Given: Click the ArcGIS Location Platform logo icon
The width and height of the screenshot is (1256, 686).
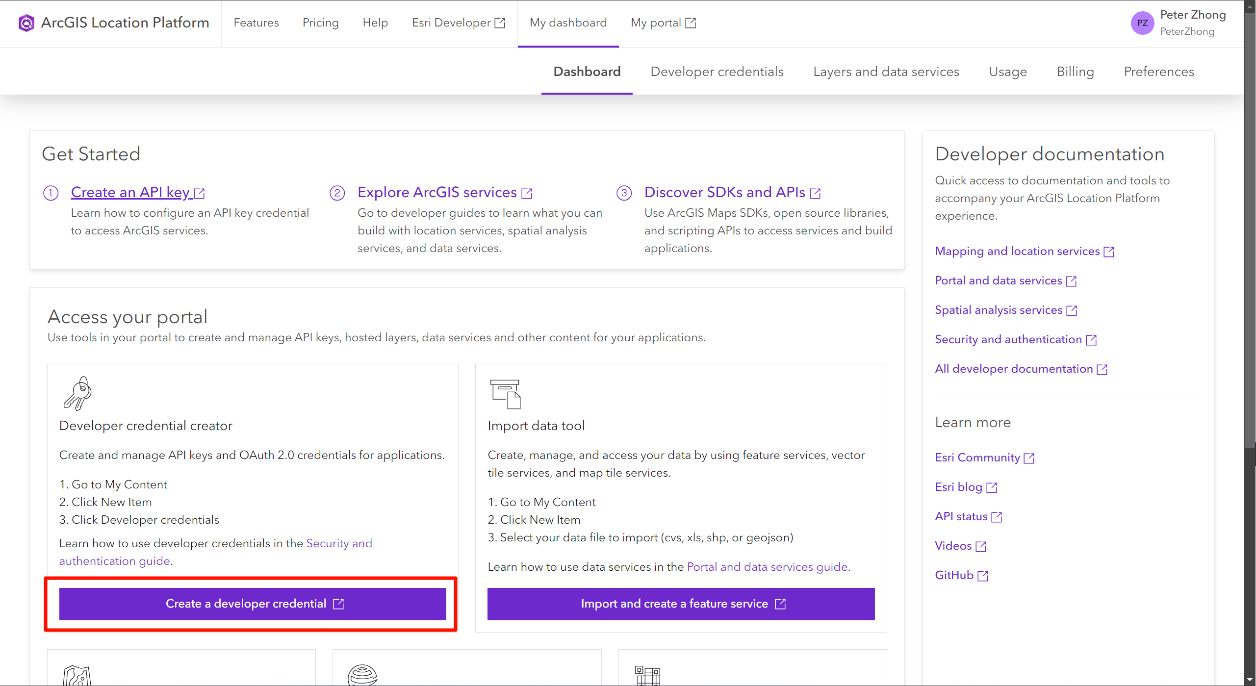Looking at the screenshot, I should (26, 23).
